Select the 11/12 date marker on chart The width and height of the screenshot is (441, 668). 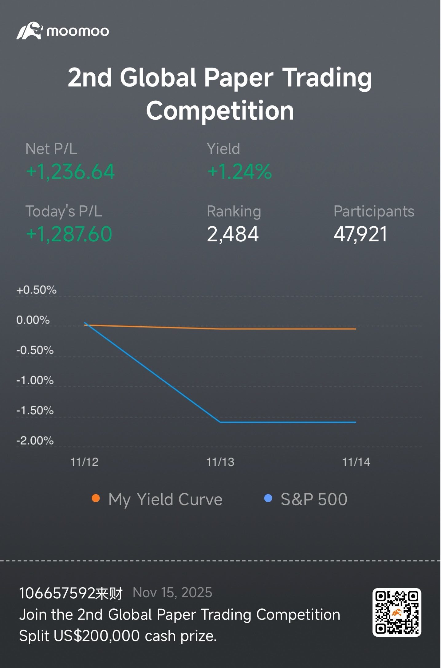85,462
